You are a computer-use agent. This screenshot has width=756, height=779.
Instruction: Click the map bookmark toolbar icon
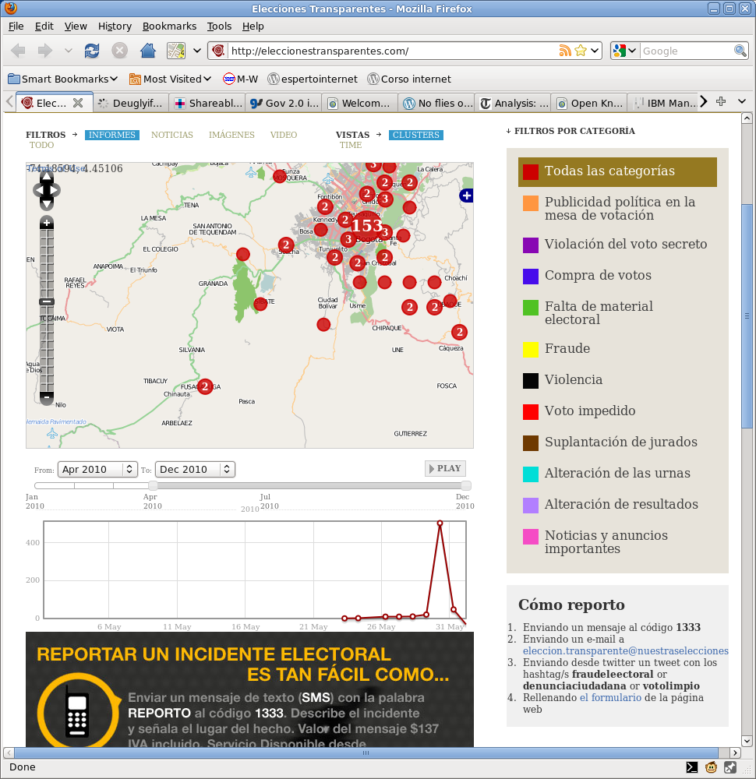[176, 51]
